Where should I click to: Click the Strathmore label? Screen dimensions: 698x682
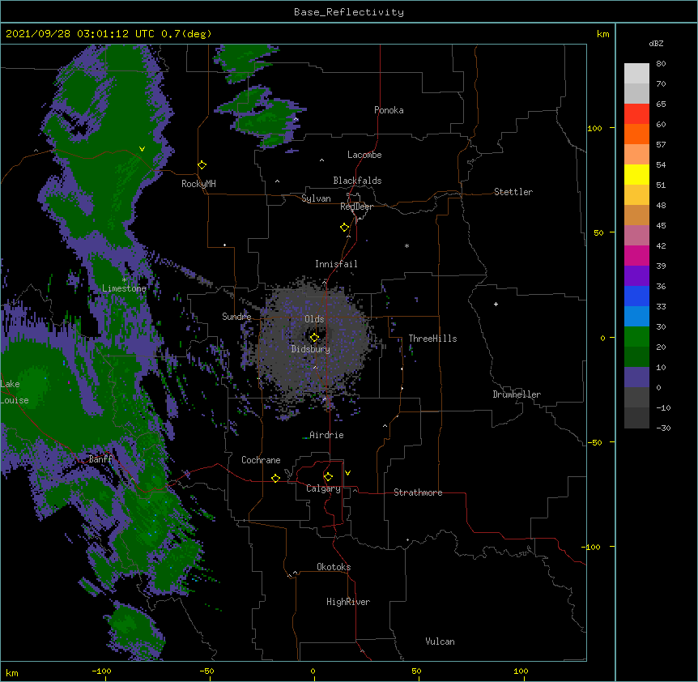(x=418, y=492)
